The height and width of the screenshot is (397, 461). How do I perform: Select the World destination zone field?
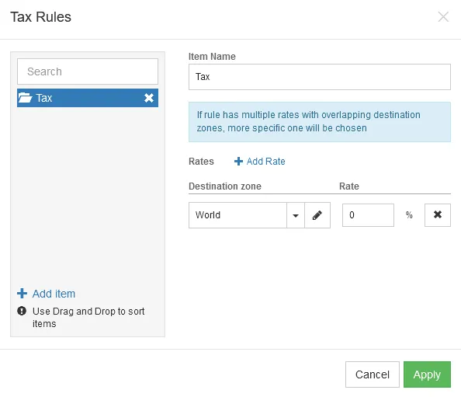237,215
